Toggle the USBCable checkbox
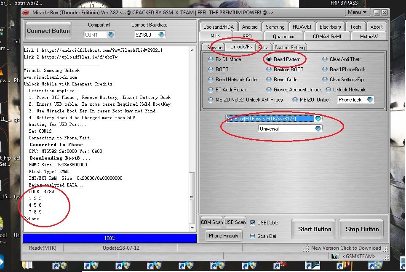 [252, 223]
